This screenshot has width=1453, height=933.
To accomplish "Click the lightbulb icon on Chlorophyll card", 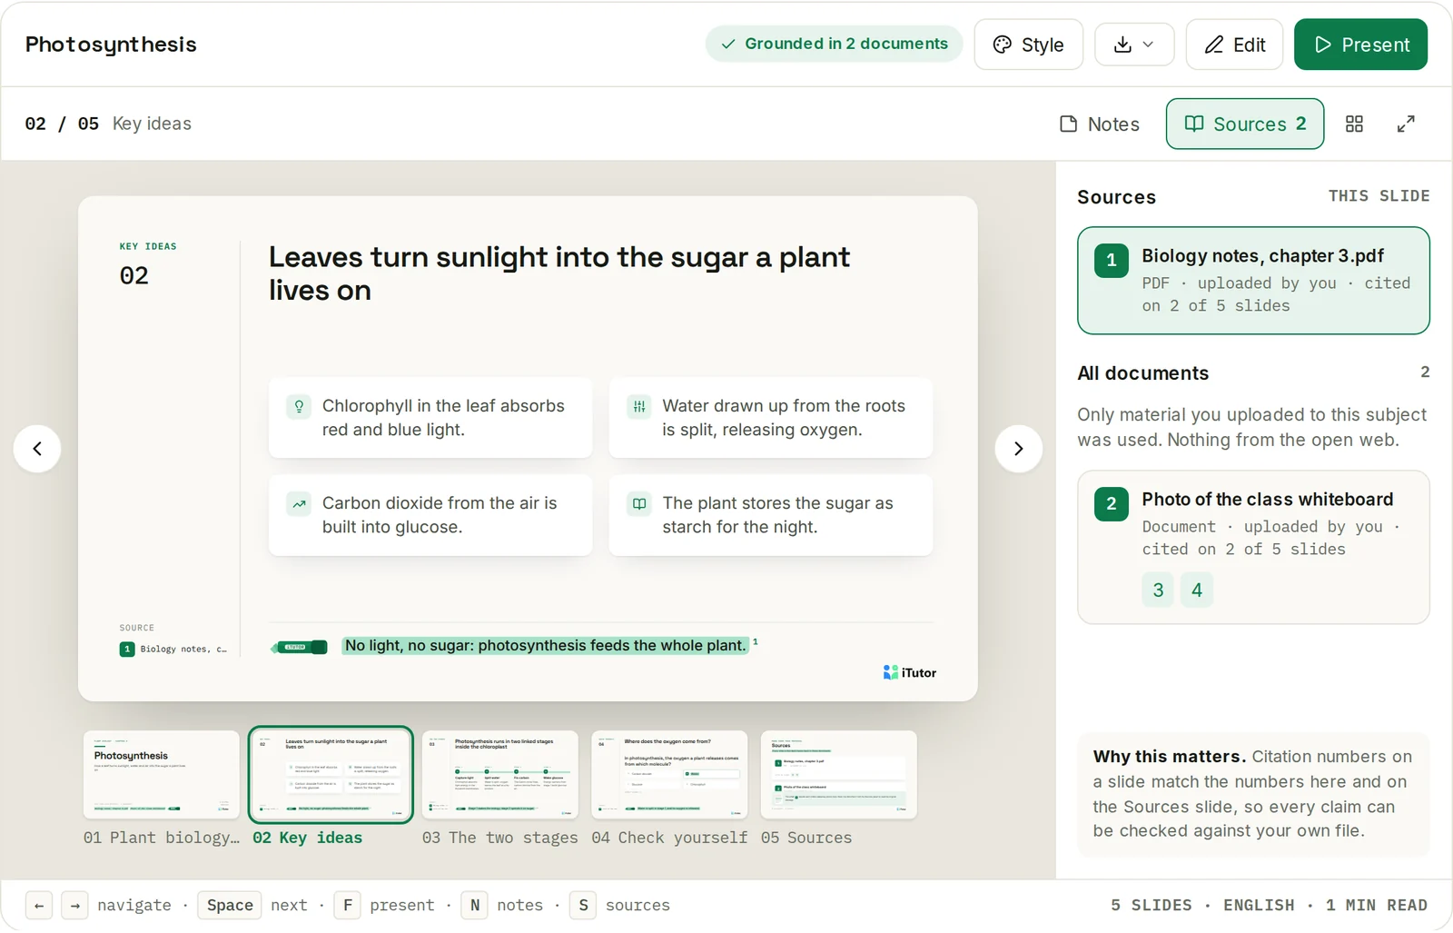I will pyautogui.click(x=299, y=406).
